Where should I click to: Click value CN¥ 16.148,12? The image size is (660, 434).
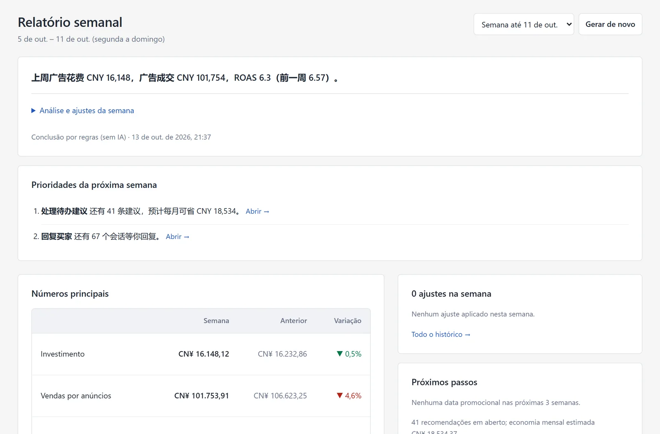[x=204, y=354]
